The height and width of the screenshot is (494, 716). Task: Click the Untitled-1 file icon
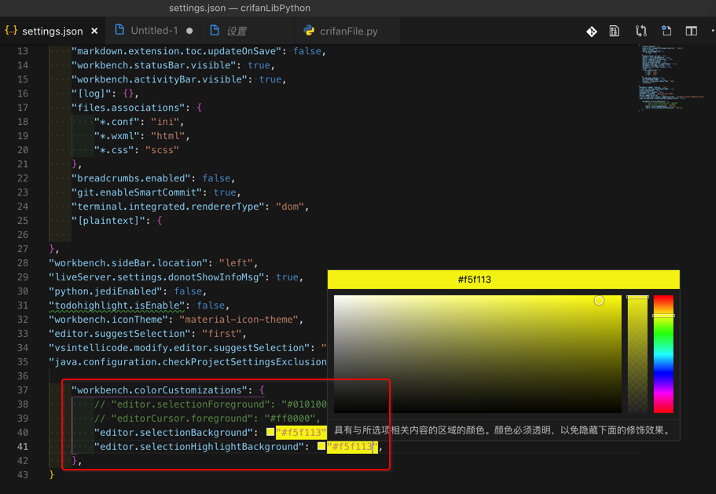tap(119, 30)
